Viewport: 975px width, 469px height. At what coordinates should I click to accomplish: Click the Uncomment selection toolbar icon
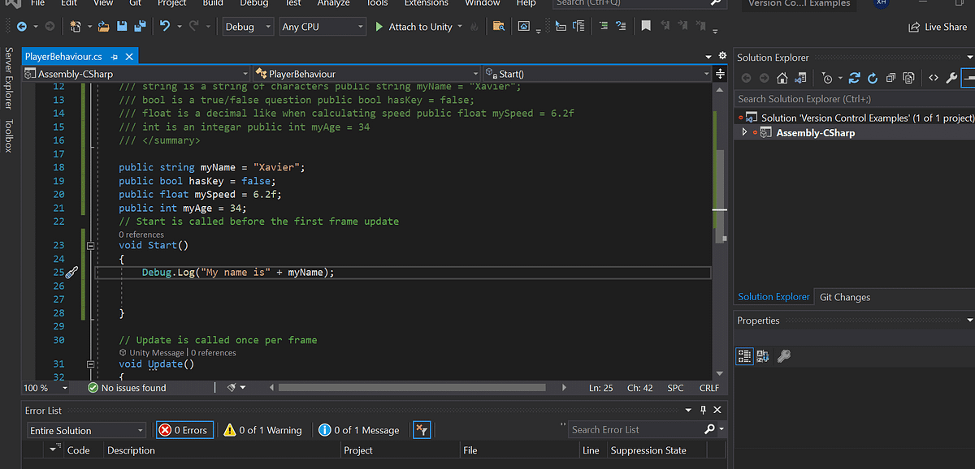622,27
